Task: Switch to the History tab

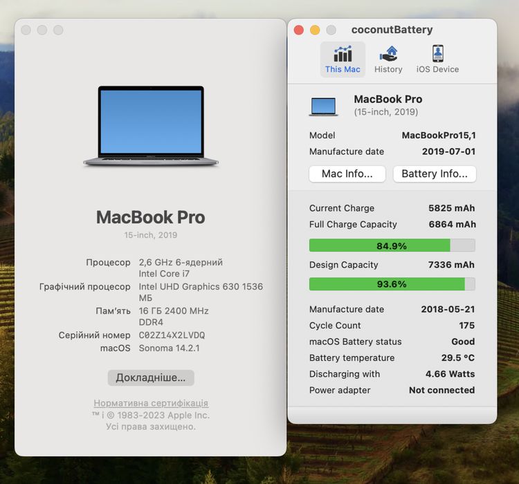Action: coord(388,59)
